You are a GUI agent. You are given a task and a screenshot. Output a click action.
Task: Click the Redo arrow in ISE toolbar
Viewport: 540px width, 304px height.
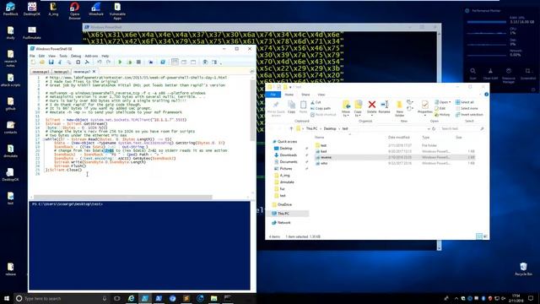[x=109, y=62]
